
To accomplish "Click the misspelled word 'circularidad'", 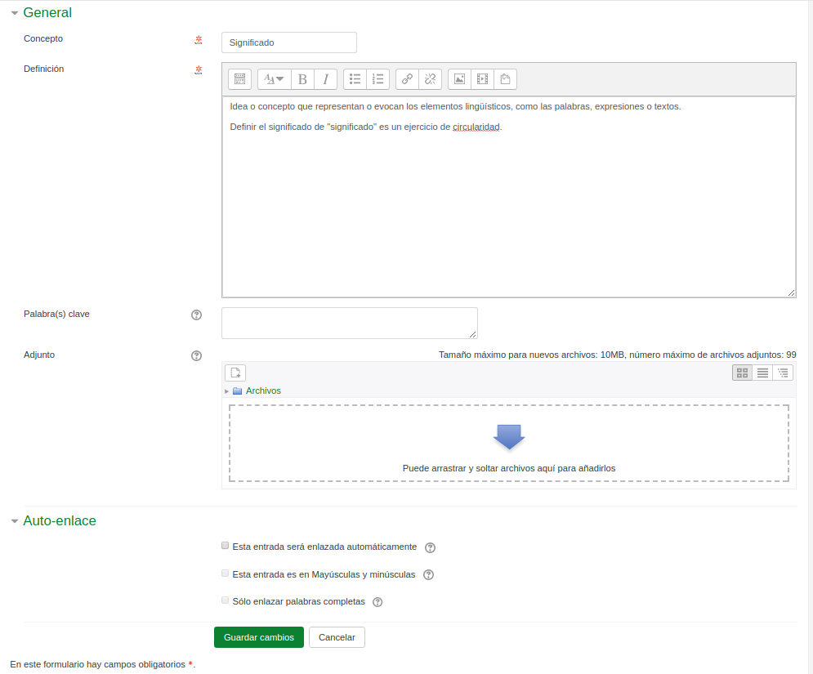I will [x=476, y=127].
